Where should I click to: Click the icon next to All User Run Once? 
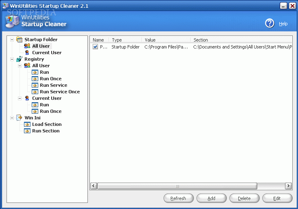pos(35,79)
